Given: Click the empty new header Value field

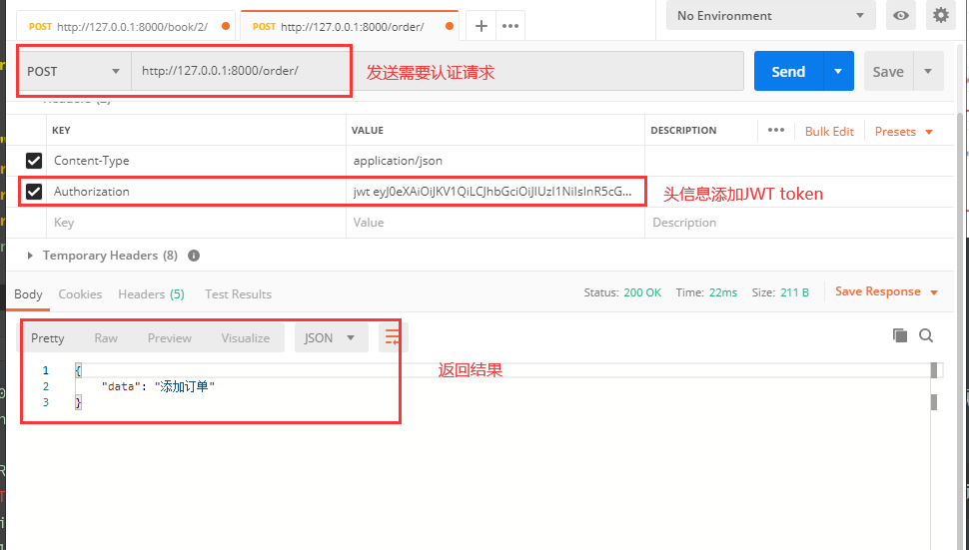Looking at the screenshot, I should [495, 223].
